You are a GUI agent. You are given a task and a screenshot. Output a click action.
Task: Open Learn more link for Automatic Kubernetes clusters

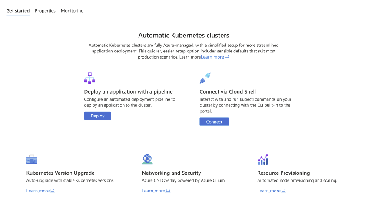click(x=212, y=57)
